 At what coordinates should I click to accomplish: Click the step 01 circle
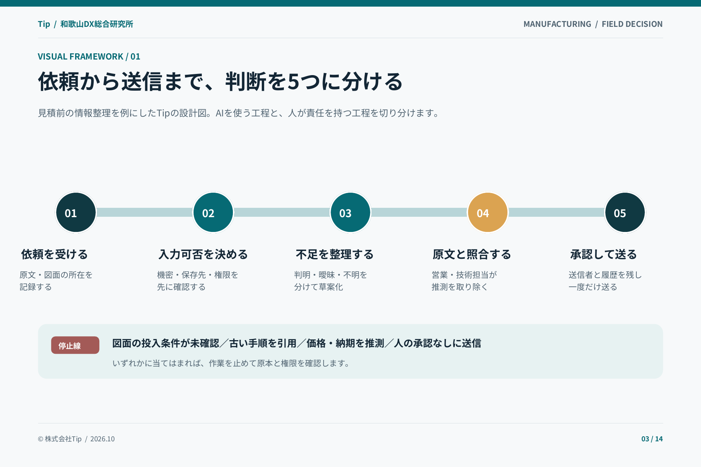tap(76, 212)
